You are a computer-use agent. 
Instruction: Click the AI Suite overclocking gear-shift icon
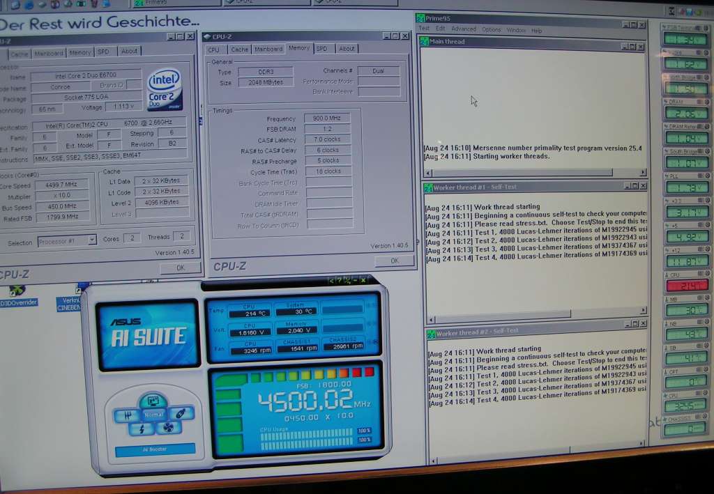(126, 415)
